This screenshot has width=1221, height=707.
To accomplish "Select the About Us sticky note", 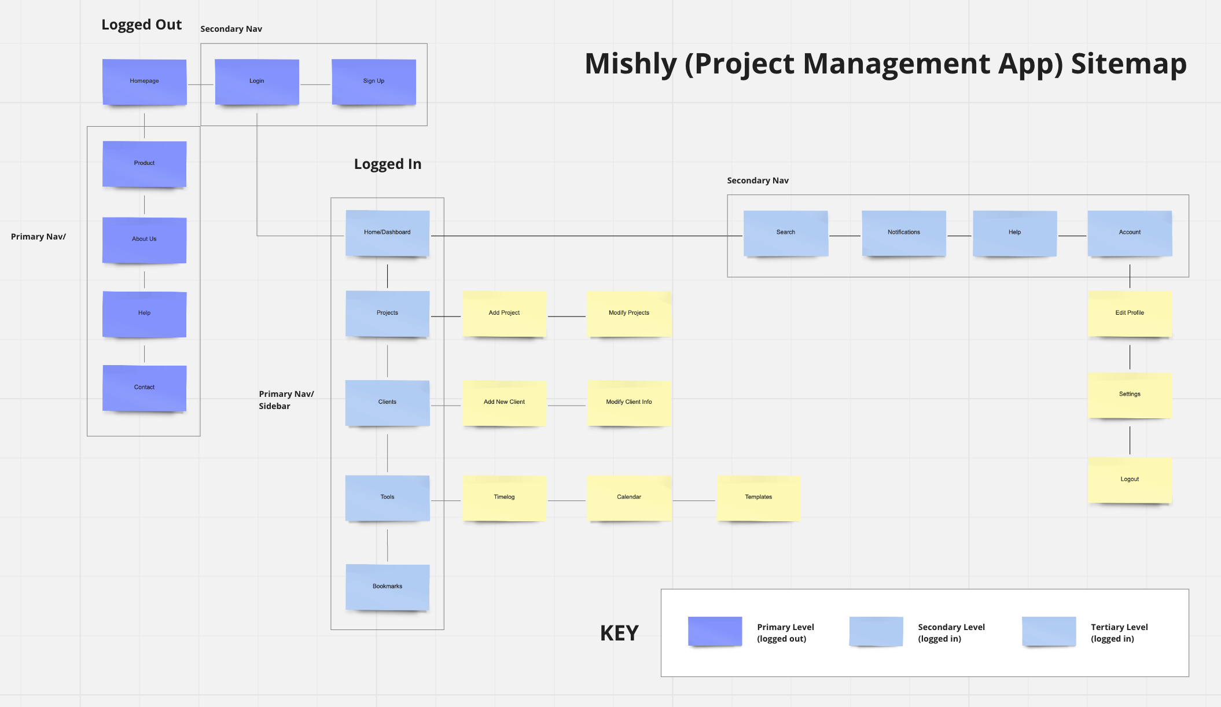I will point(145,240).
